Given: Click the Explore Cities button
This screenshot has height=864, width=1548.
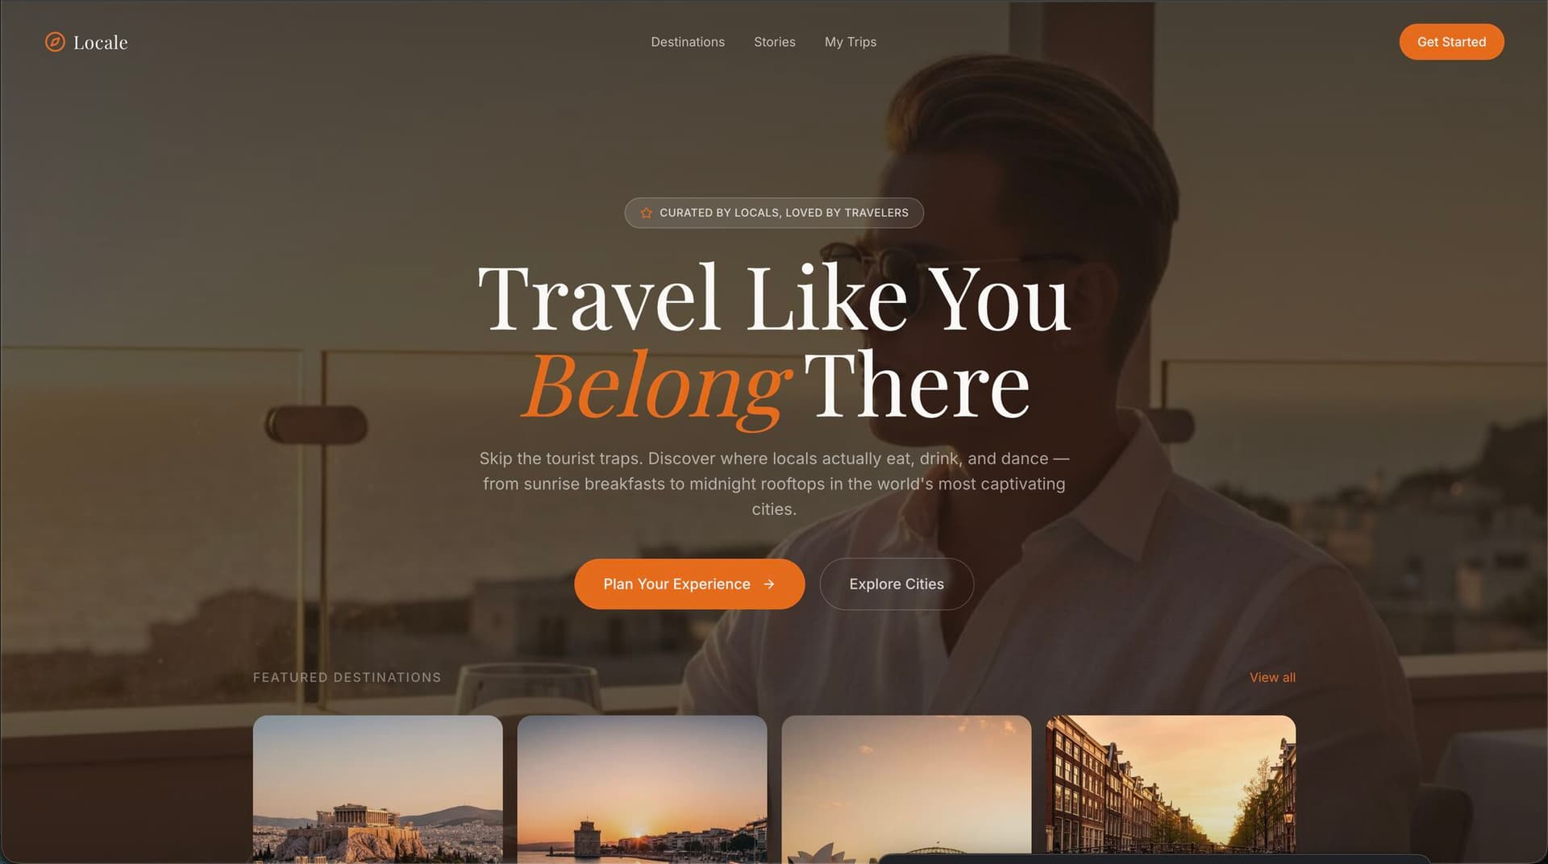Looking at the screenshot, I should (897, 584).
